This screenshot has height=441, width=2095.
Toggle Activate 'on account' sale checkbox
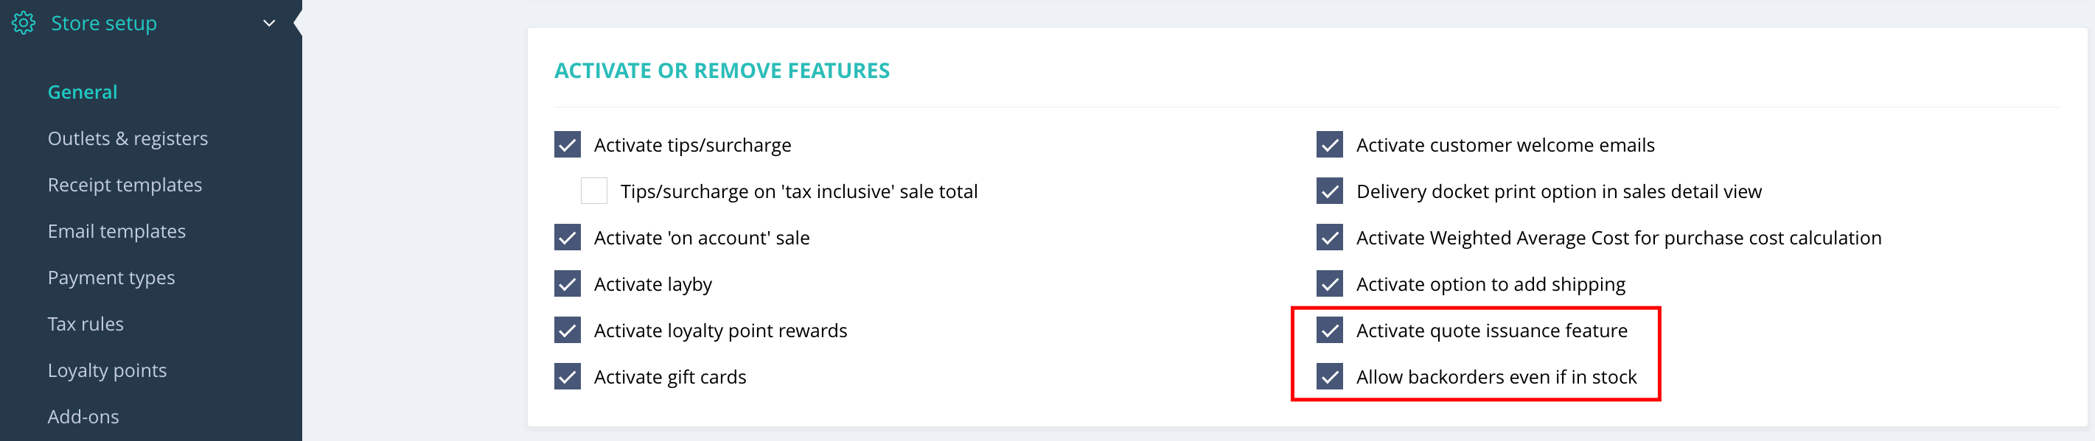568,237
